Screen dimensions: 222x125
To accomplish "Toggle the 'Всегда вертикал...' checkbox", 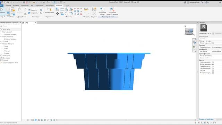I will click(213, 64).
